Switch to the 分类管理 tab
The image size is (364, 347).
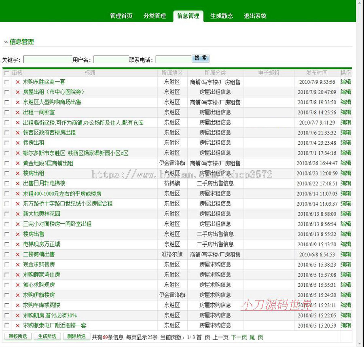point(154,16)
